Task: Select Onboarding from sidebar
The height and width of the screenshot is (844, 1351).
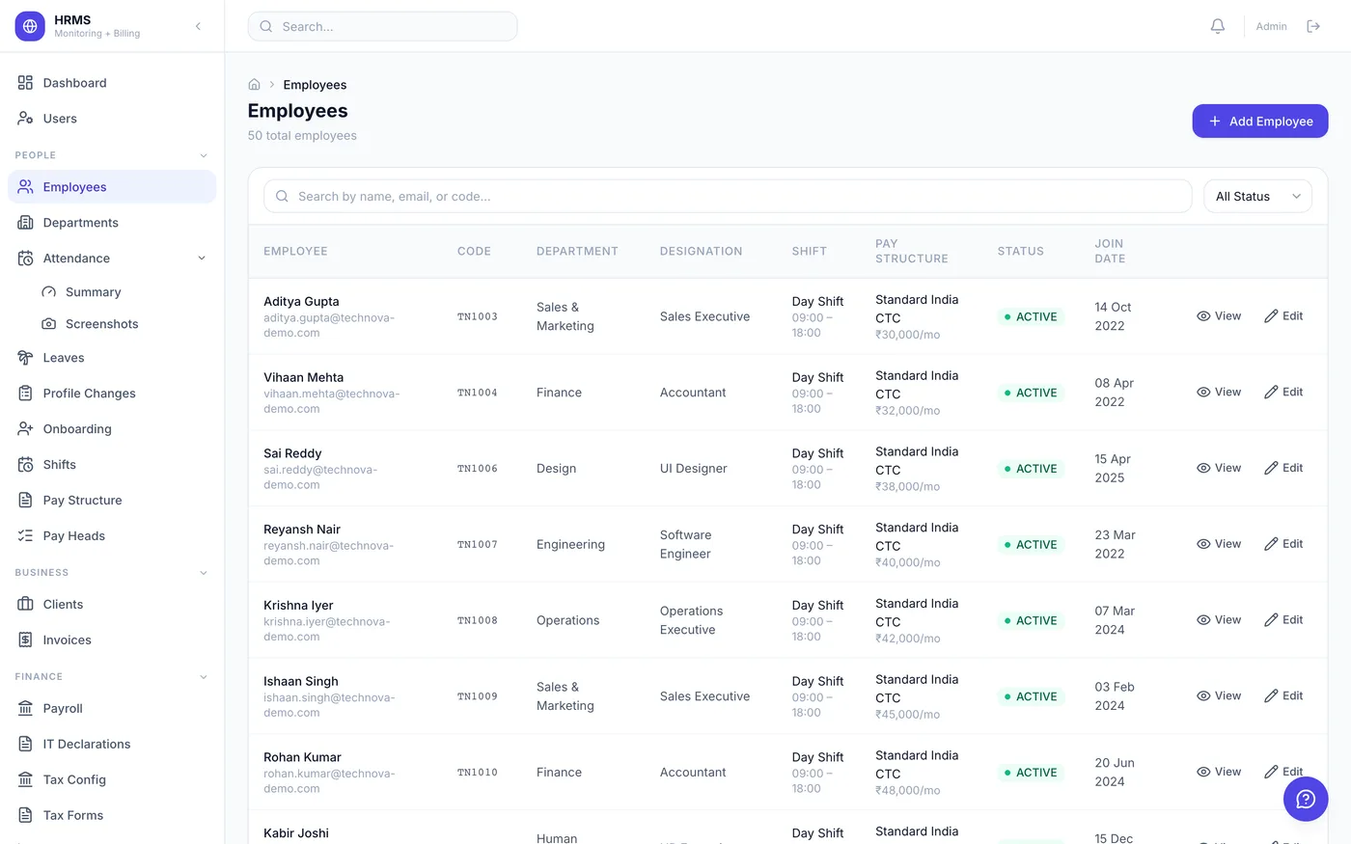Action: pyautogui.click(x=112, y=429)
